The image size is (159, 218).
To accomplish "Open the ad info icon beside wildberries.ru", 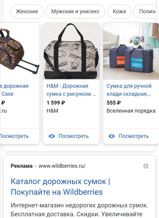I will (x=146, y=166).
